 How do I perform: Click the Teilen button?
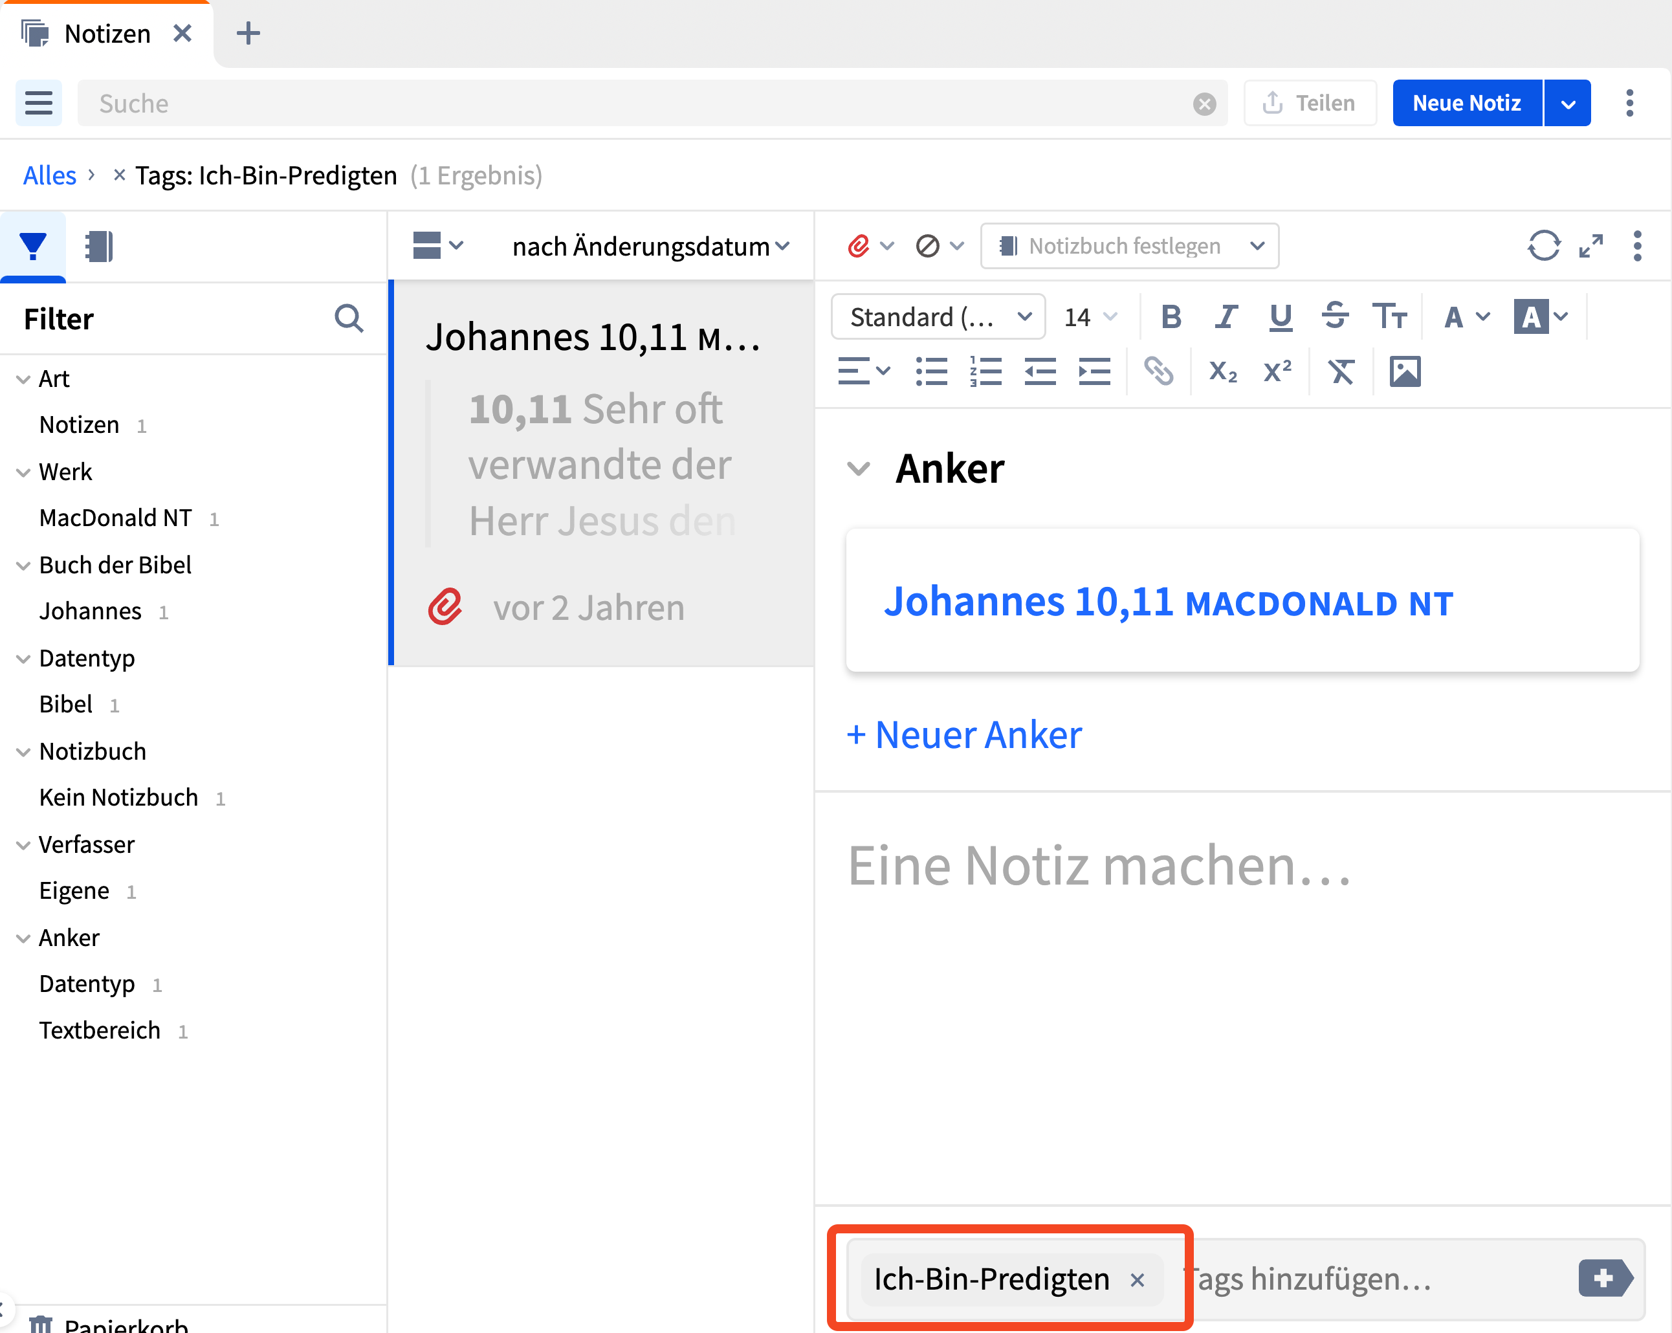point(1310,102)
